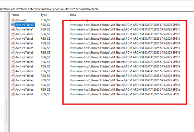
Task: Select the ArchiveTable3 value name
Action: click(x=24, y=39)
